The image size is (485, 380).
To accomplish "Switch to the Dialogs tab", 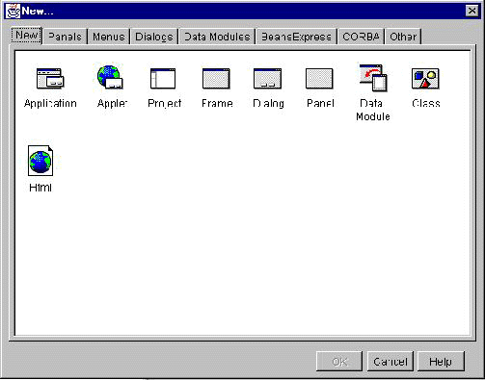I will [x=154, y=37].
